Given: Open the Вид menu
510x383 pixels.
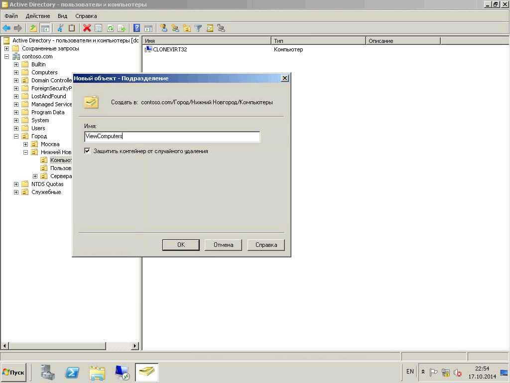Looking at the screenshot, I should (x=62, y=16).
